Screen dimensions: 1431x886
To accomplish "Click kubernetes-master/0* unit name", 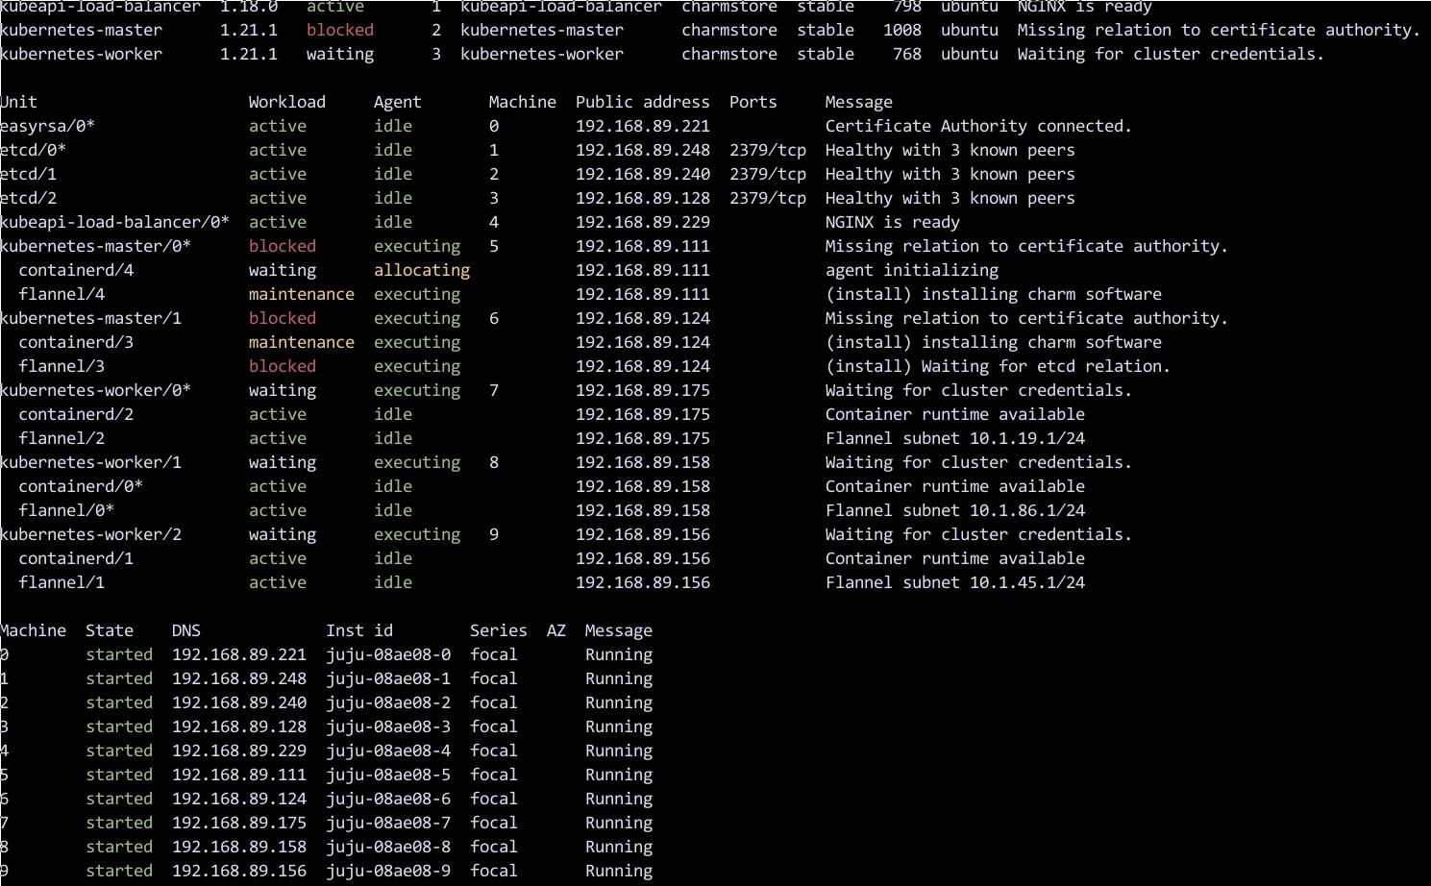I will pos(95,246).
